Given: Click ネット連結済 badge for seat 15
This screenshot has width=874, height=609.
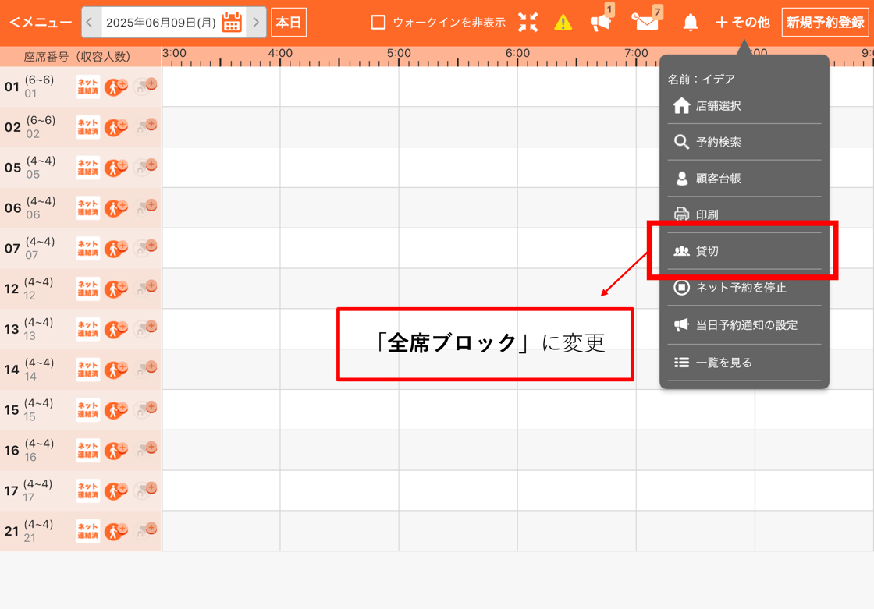Looking at the screenshot, I should click(x=88, y=410).
